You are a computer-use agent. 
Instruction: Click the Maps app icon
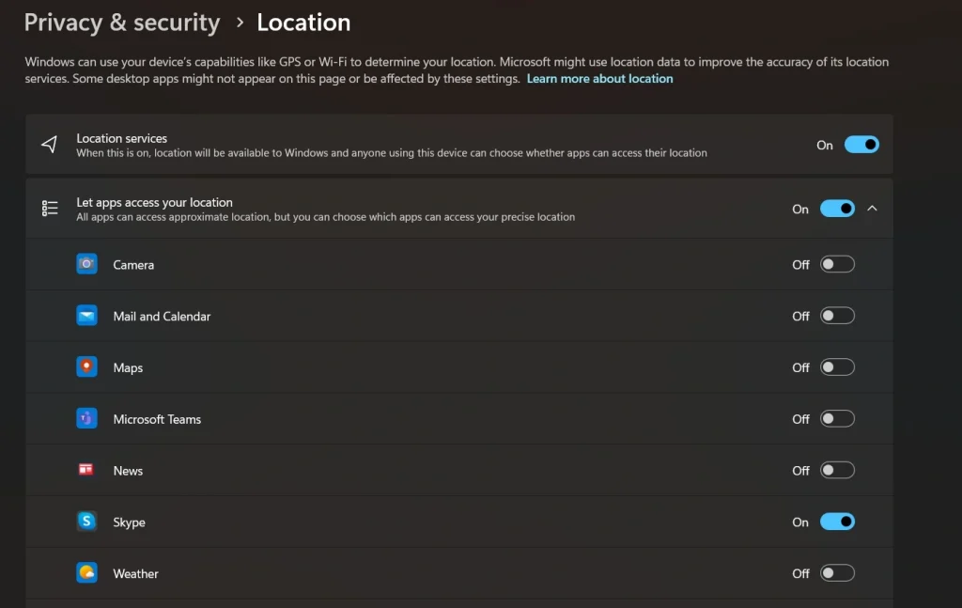pos(86,367)
